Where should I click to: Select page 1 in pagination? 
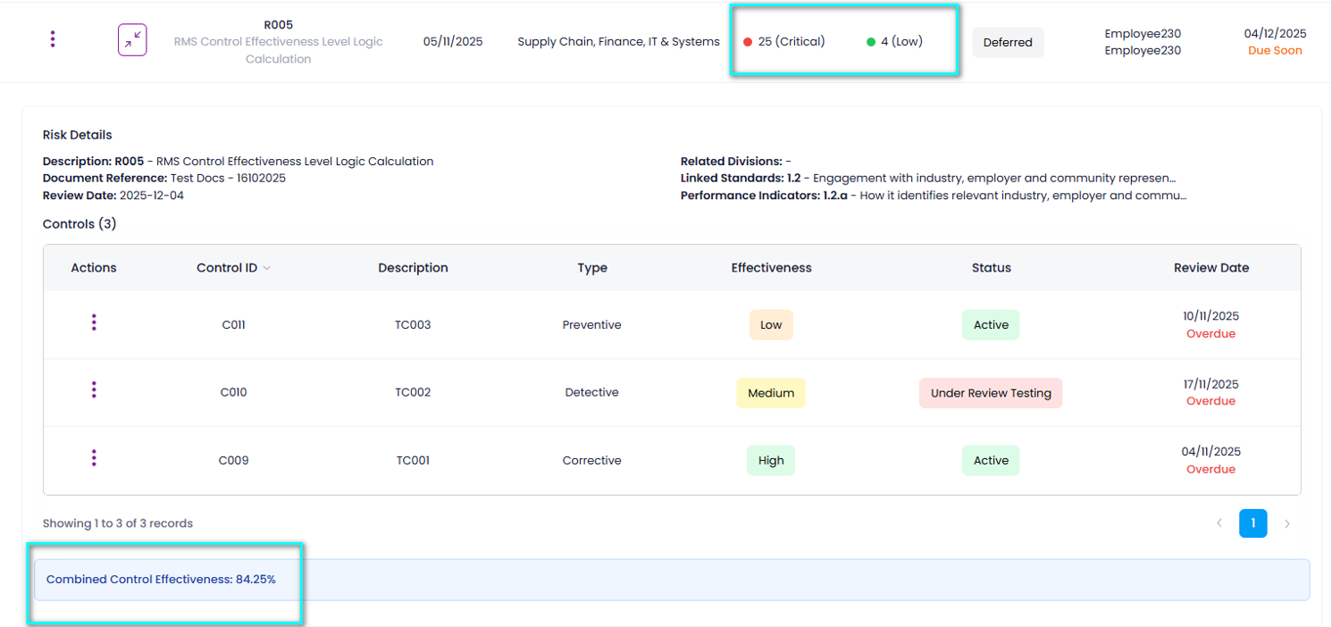(1252, 523)
